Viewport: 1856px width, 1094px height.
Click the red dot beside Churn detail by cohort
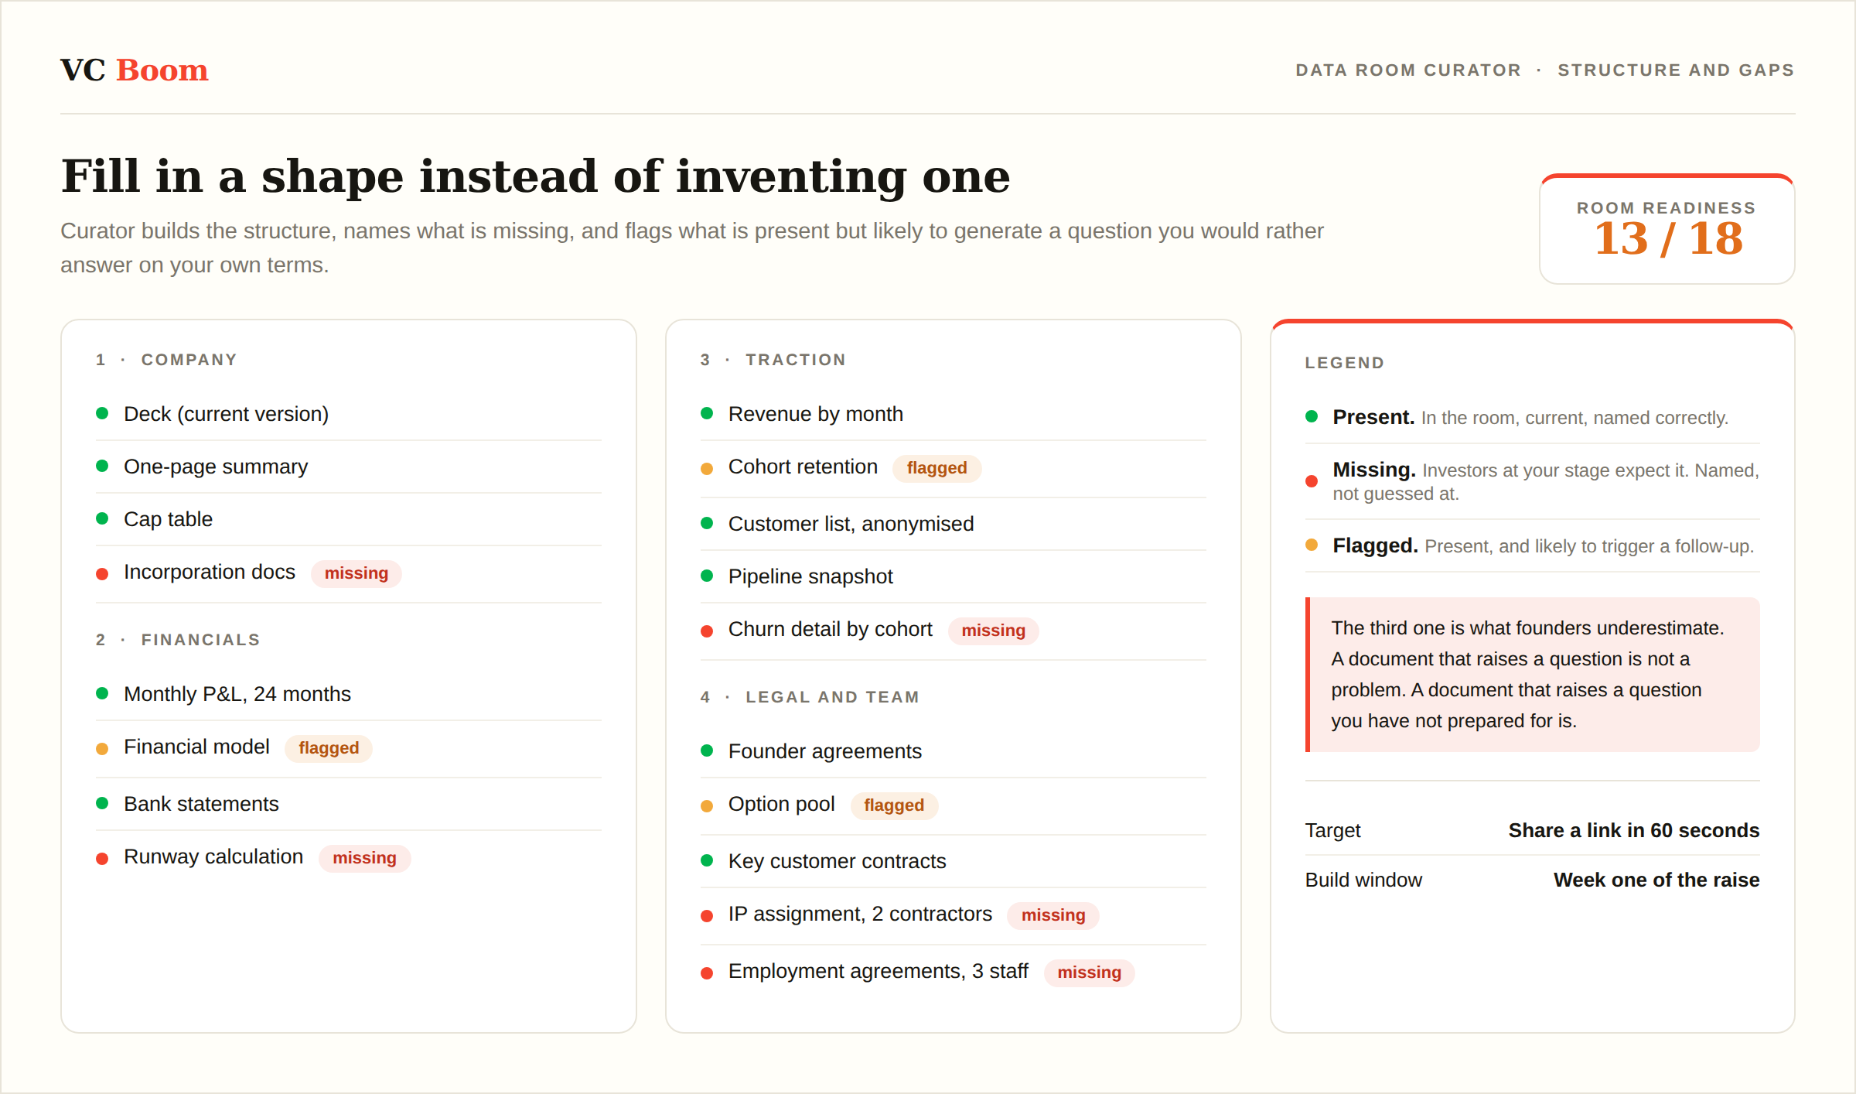pos(707,631)
